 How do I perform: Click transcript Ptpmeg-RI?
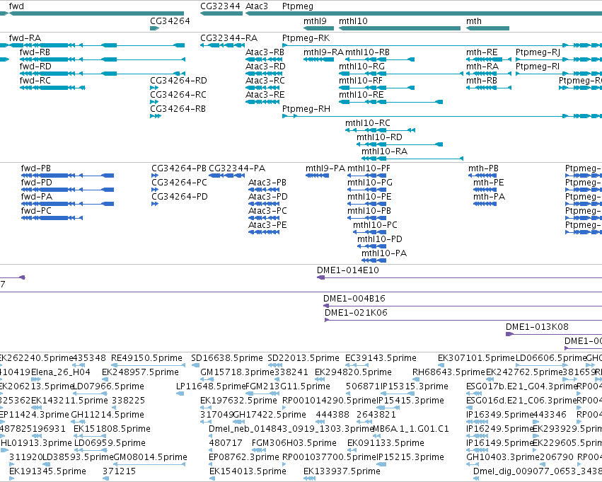click(559, 74)
